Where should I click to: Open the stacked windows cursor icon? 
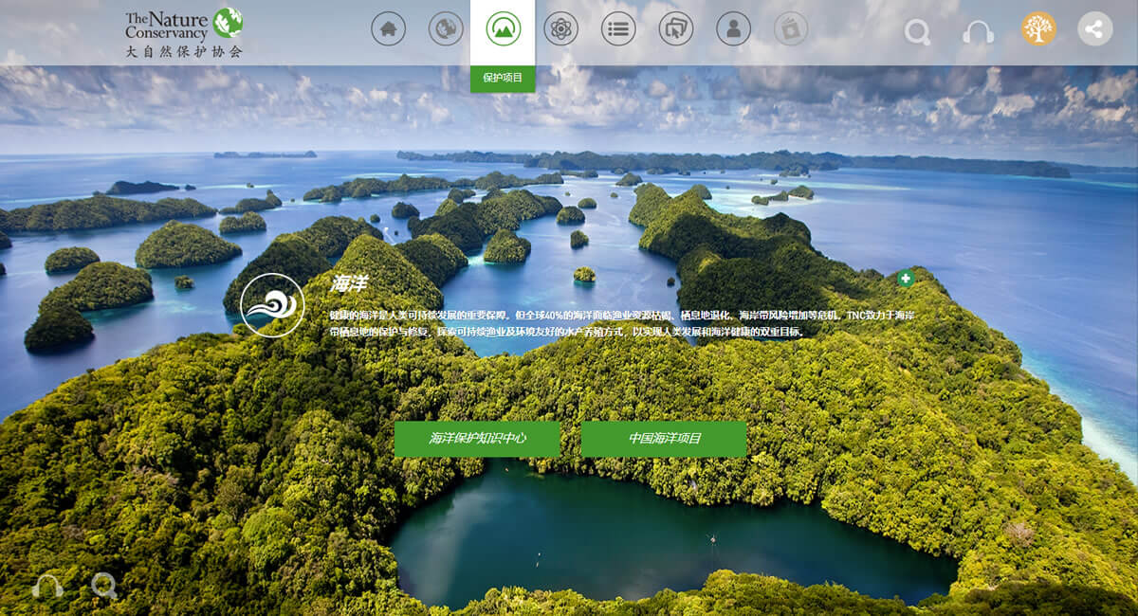(675, 28)
